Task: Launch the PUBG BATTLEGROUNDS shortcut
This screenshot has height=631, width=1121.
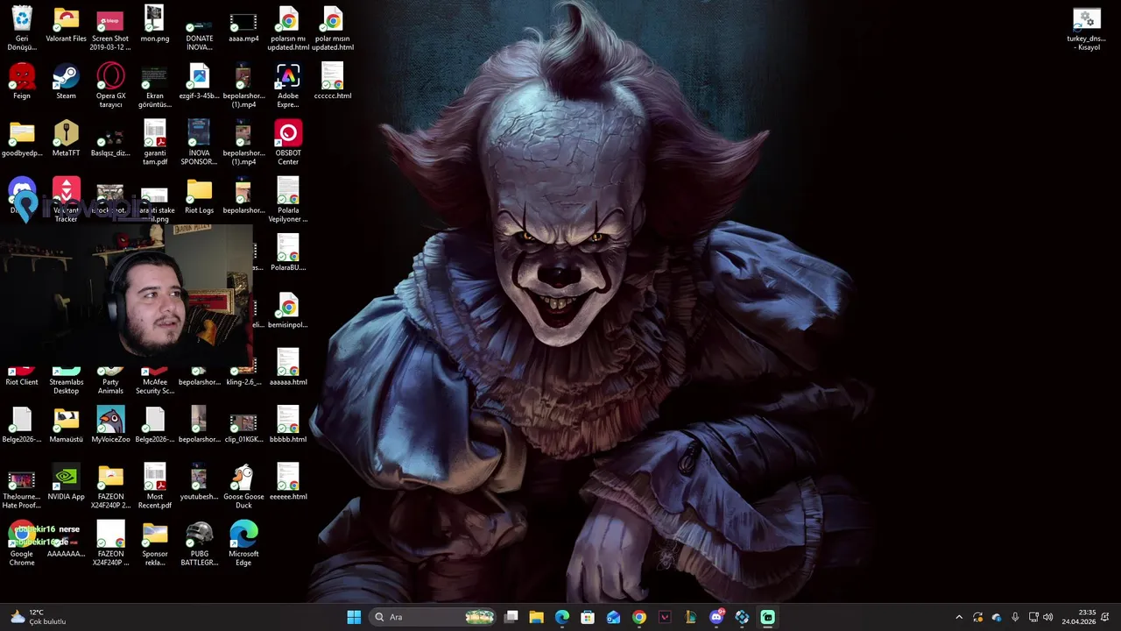Action: (200, 543)
